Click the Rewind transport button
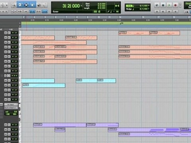The image size is (191, 143). (163, 12)
